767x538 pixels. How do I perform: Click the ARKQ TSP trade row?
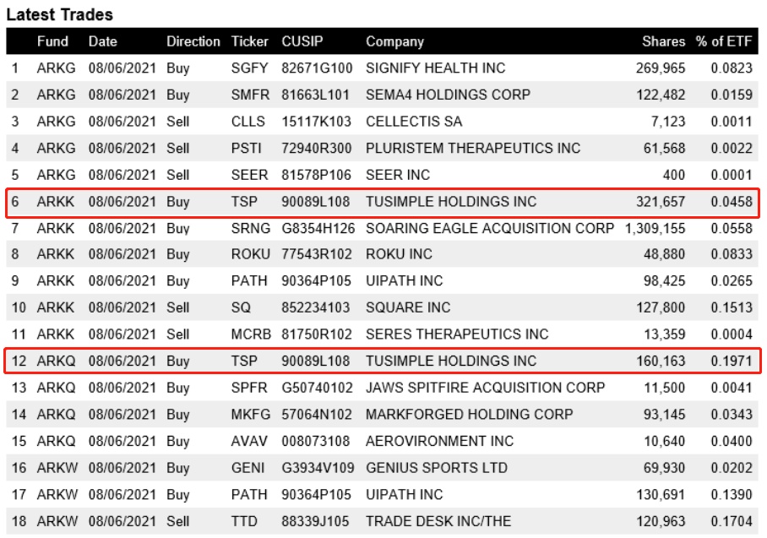point(383,361)
